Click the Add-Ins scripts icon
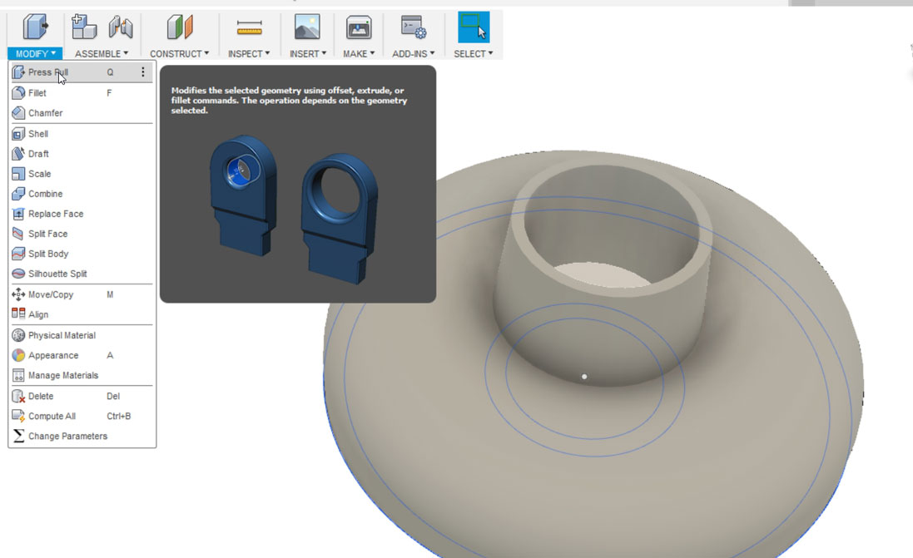The image size is (913, 558). (x=414, y=27)
